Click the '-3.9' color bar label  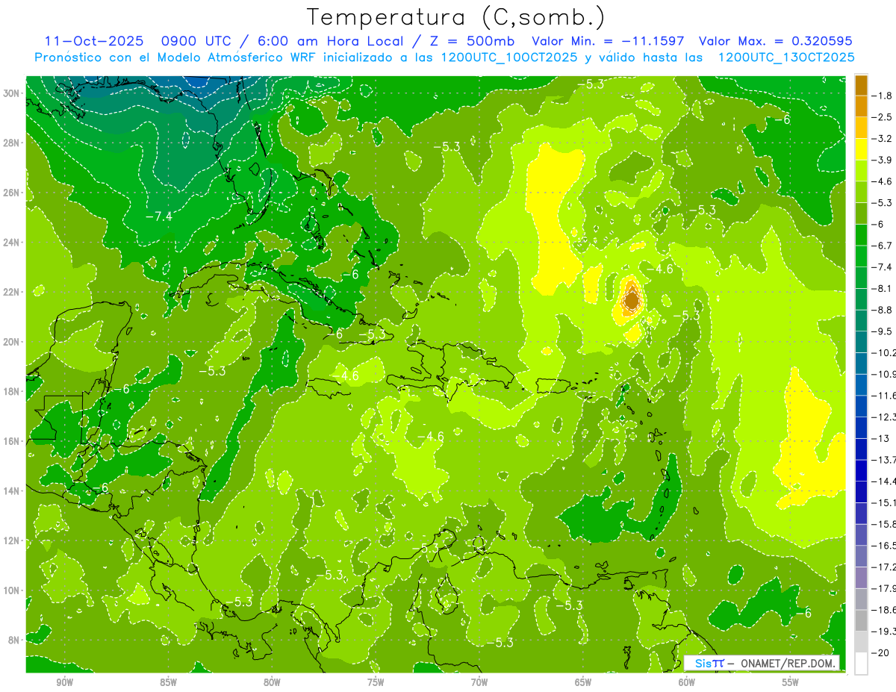pos(883,160)
